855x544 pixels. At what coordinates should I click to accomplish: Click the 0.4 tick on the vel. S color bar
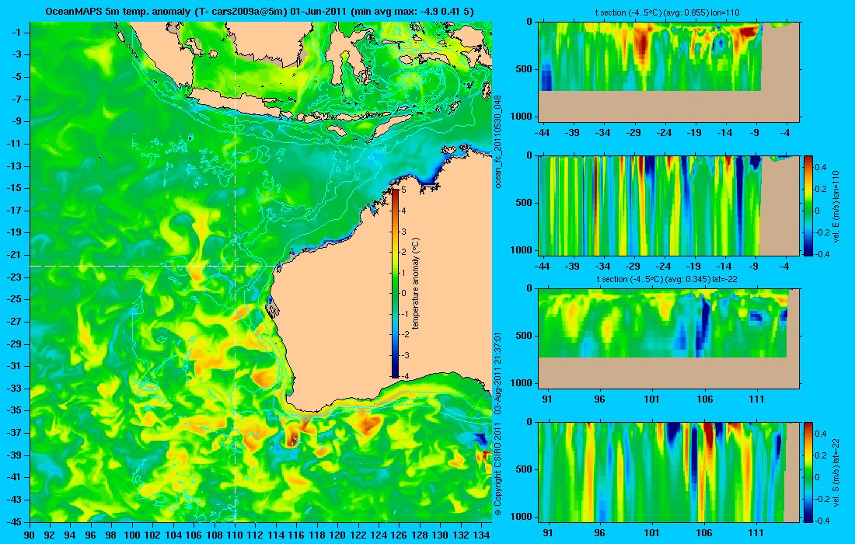(x=821, y=434)
